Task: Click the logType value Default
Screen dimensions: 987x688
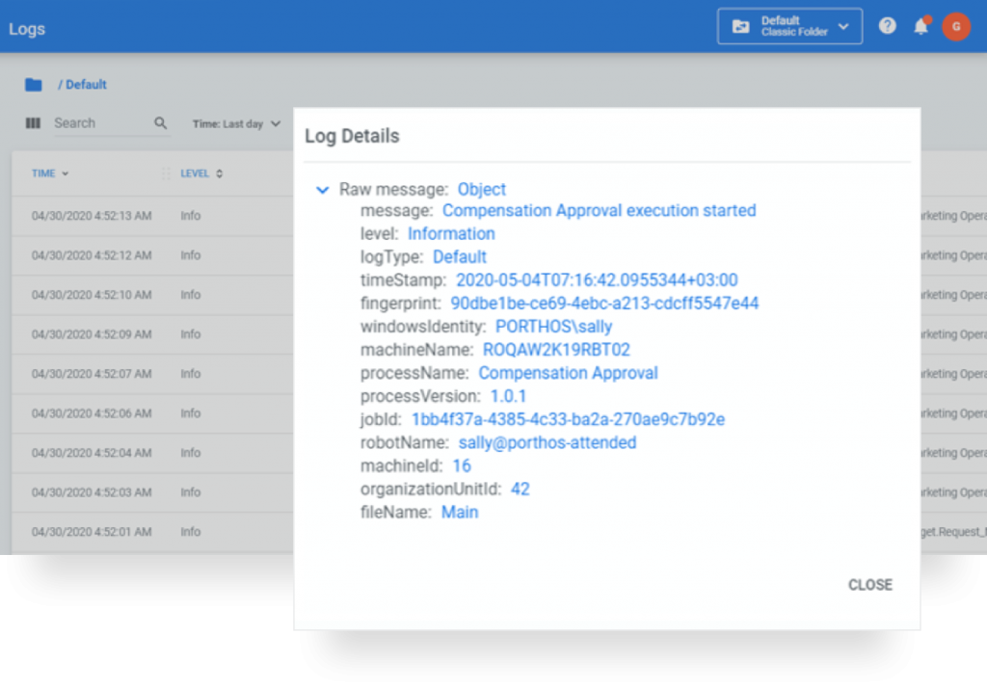Action: (460, 257)
